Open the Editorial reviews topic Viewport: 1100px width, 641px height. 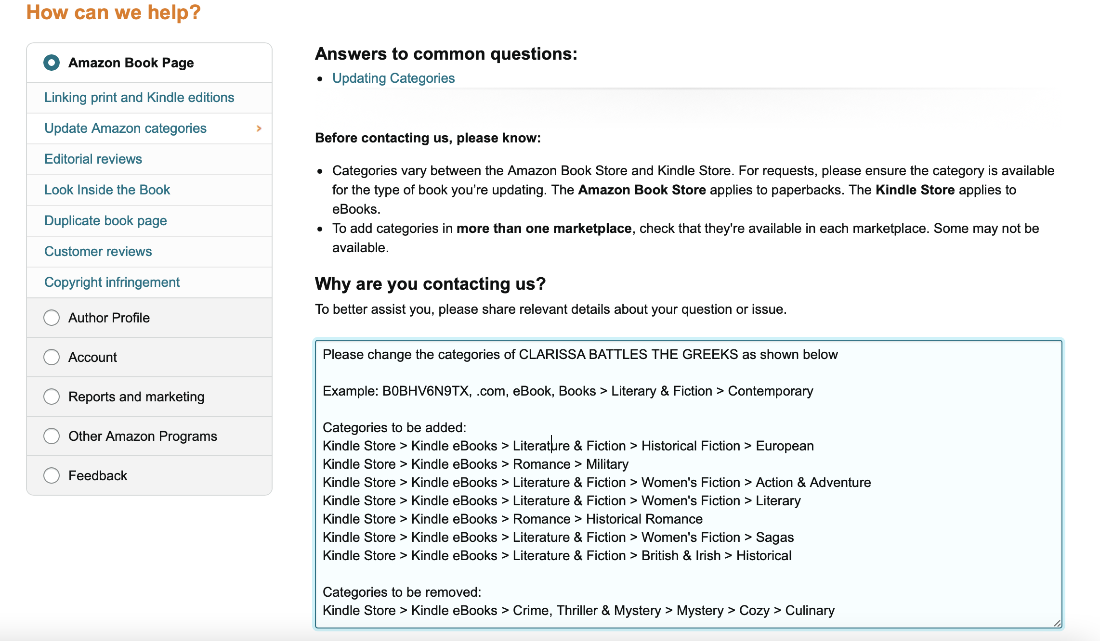[x=93, y=159]
